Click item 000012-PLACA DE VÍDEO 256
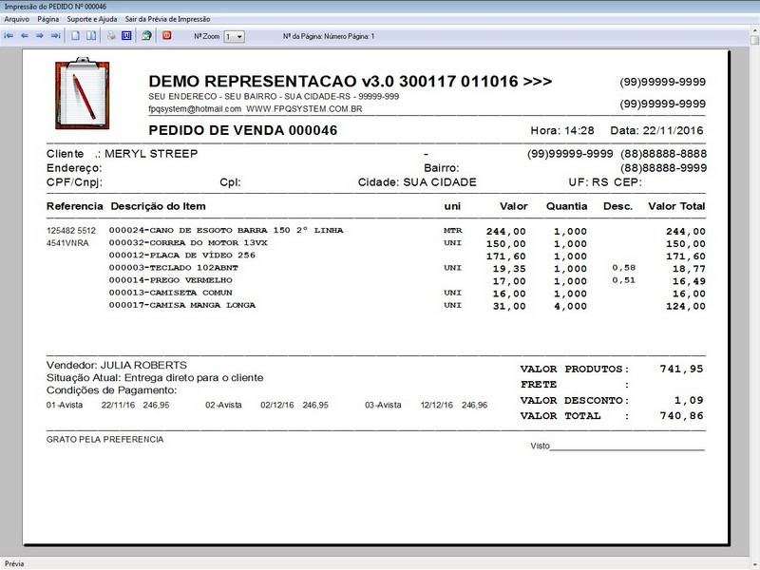The height and width of the screenshot is (570, 760). pos(181,256)
